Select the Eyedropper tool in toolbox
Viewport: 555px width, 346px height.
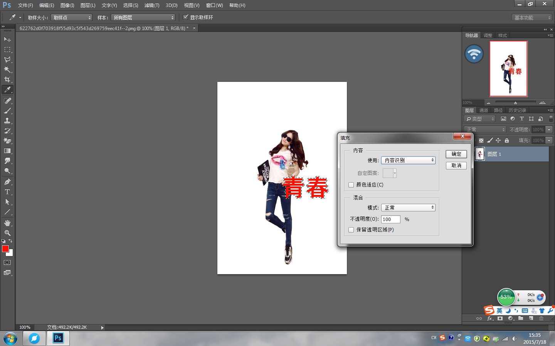(7, 90)
